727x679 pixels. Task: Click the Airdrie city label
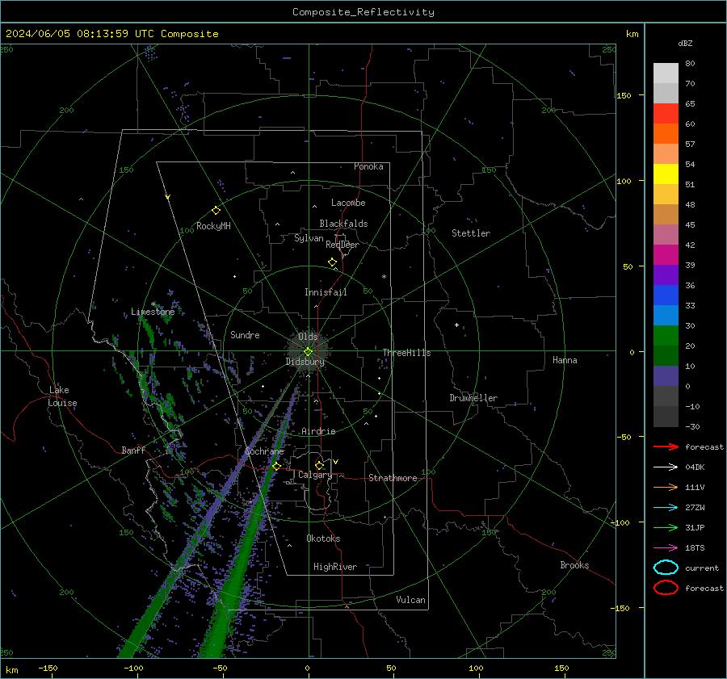pos(318,431)
